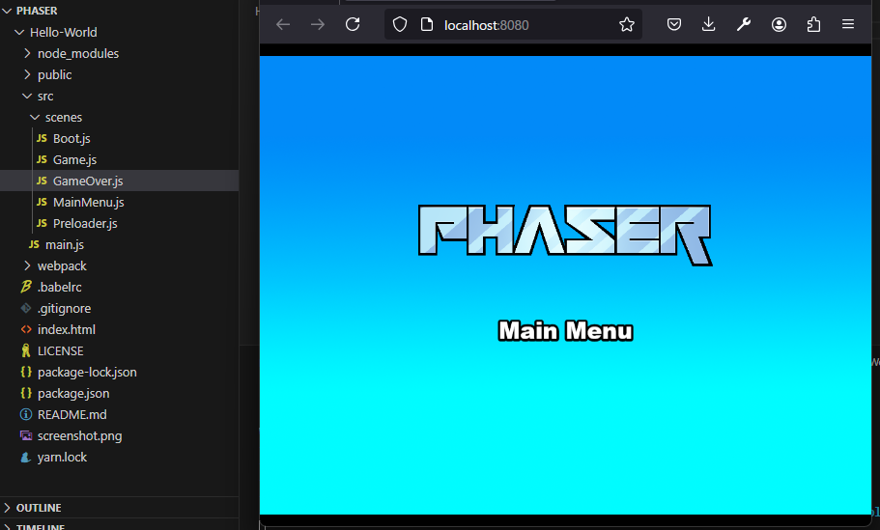Click the PHASER logo in the game
880x530 pixels.
coord(565,235)
